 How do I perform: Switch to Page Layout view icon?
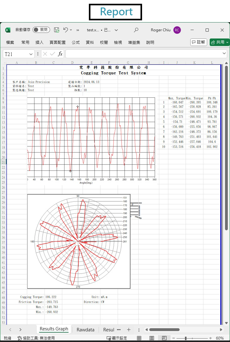click(152, 338)
